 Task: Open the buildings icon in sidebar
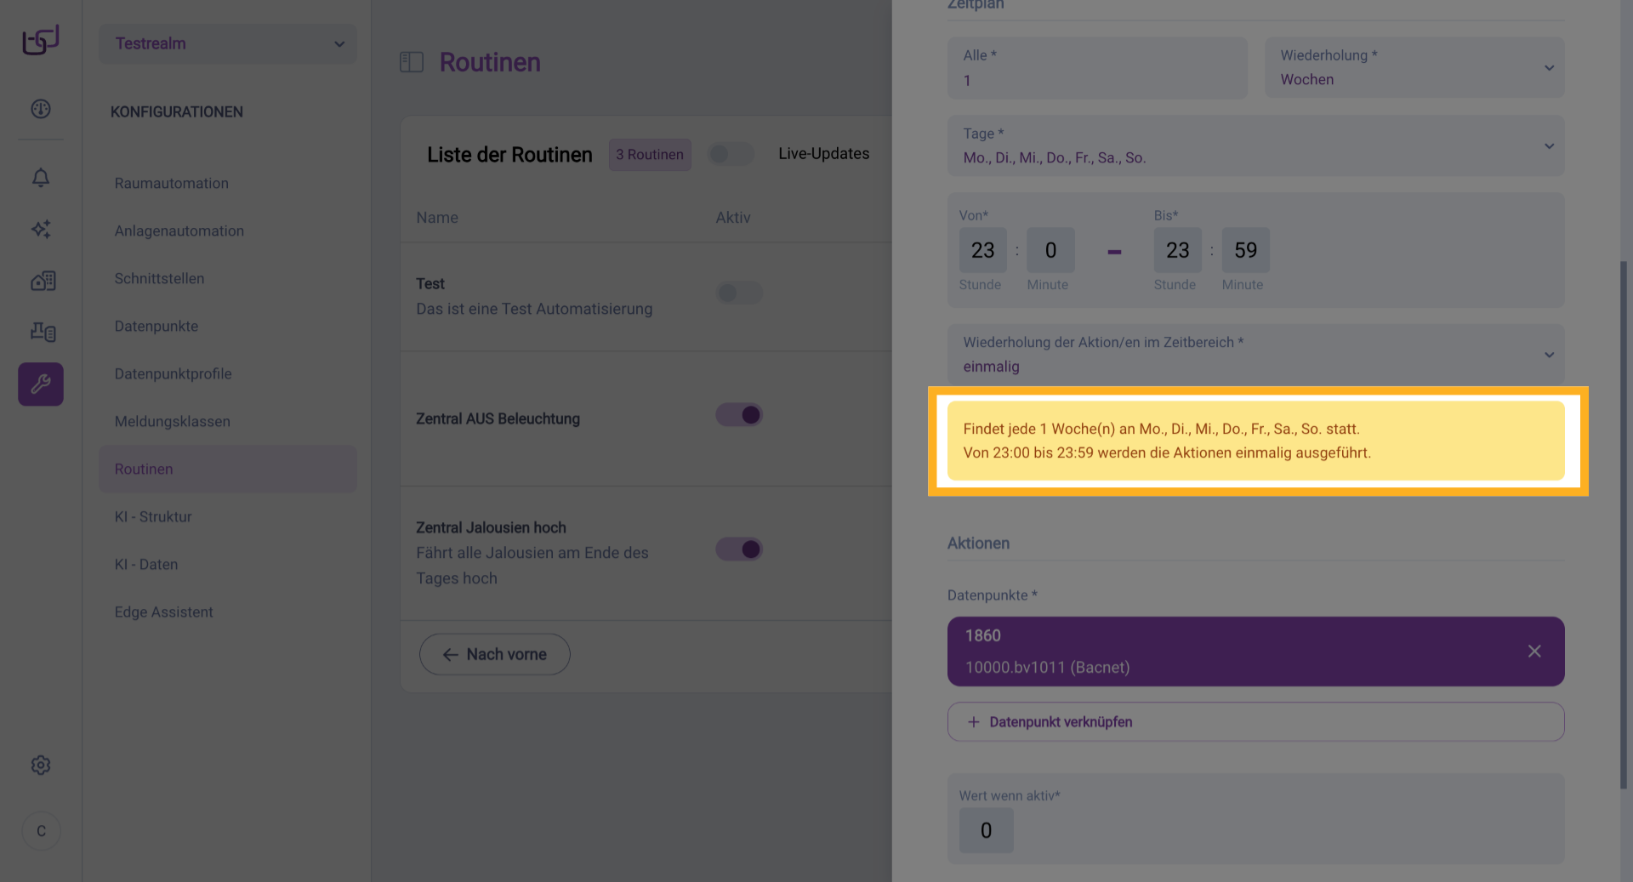43,281
